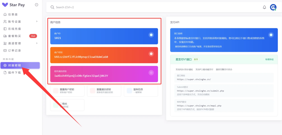Open 插件下载 in the sidebar
Image resolution: width=282 pixels, height=135 pixels.
pos(14,73)
